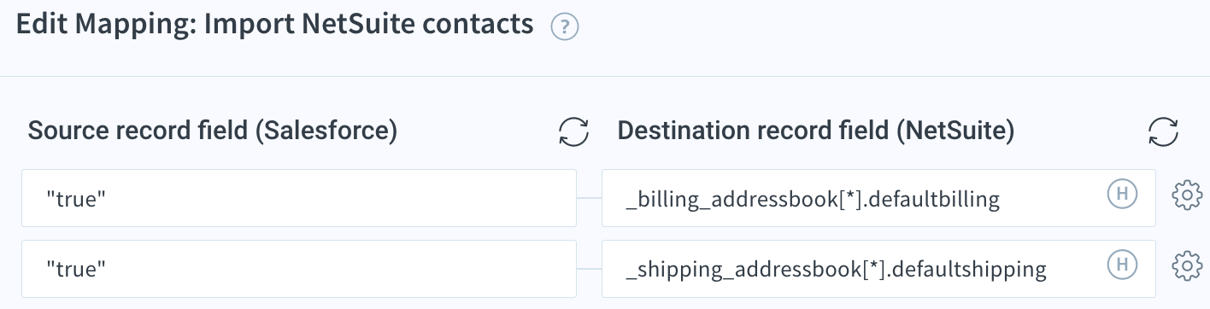Click the "true" text in the second source field

76,269
